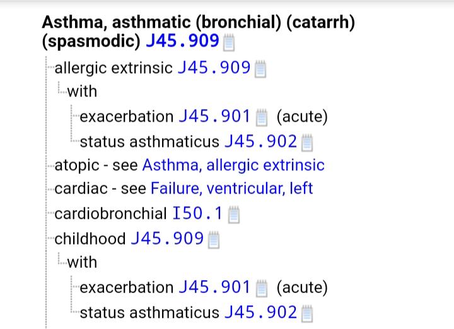The image size is (454, 329).
Task: Open the I50.1 cardiobronchial code link
Action: point(197,214)
